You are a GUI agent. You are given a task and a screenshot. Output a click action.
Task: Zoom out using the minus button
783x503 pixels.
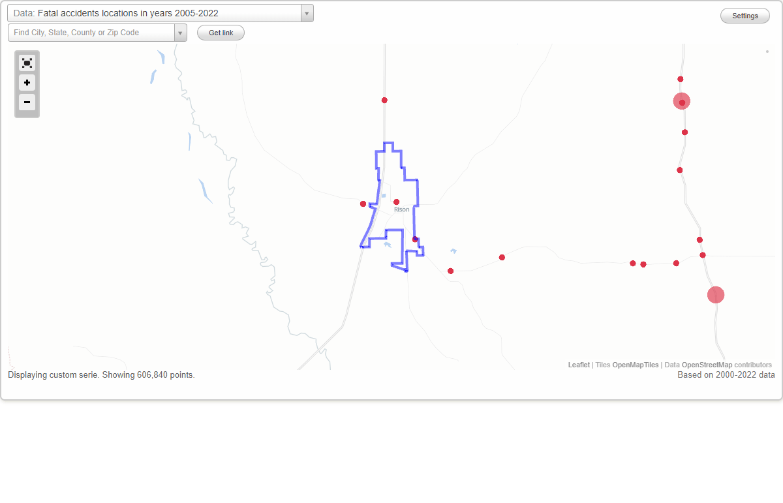(x=27, y=102)
